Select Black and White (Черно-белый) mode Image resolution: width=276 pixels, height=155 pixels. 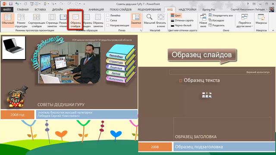point(181,25)
